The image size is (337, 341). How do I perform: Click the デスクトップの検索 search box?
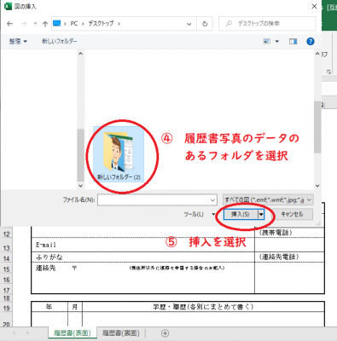267,24
